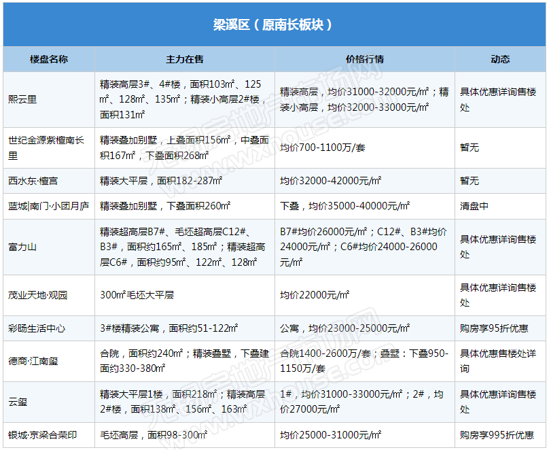The image size is (549, 450).
Task: Click the 动态 column header
Action: (500, 59)
